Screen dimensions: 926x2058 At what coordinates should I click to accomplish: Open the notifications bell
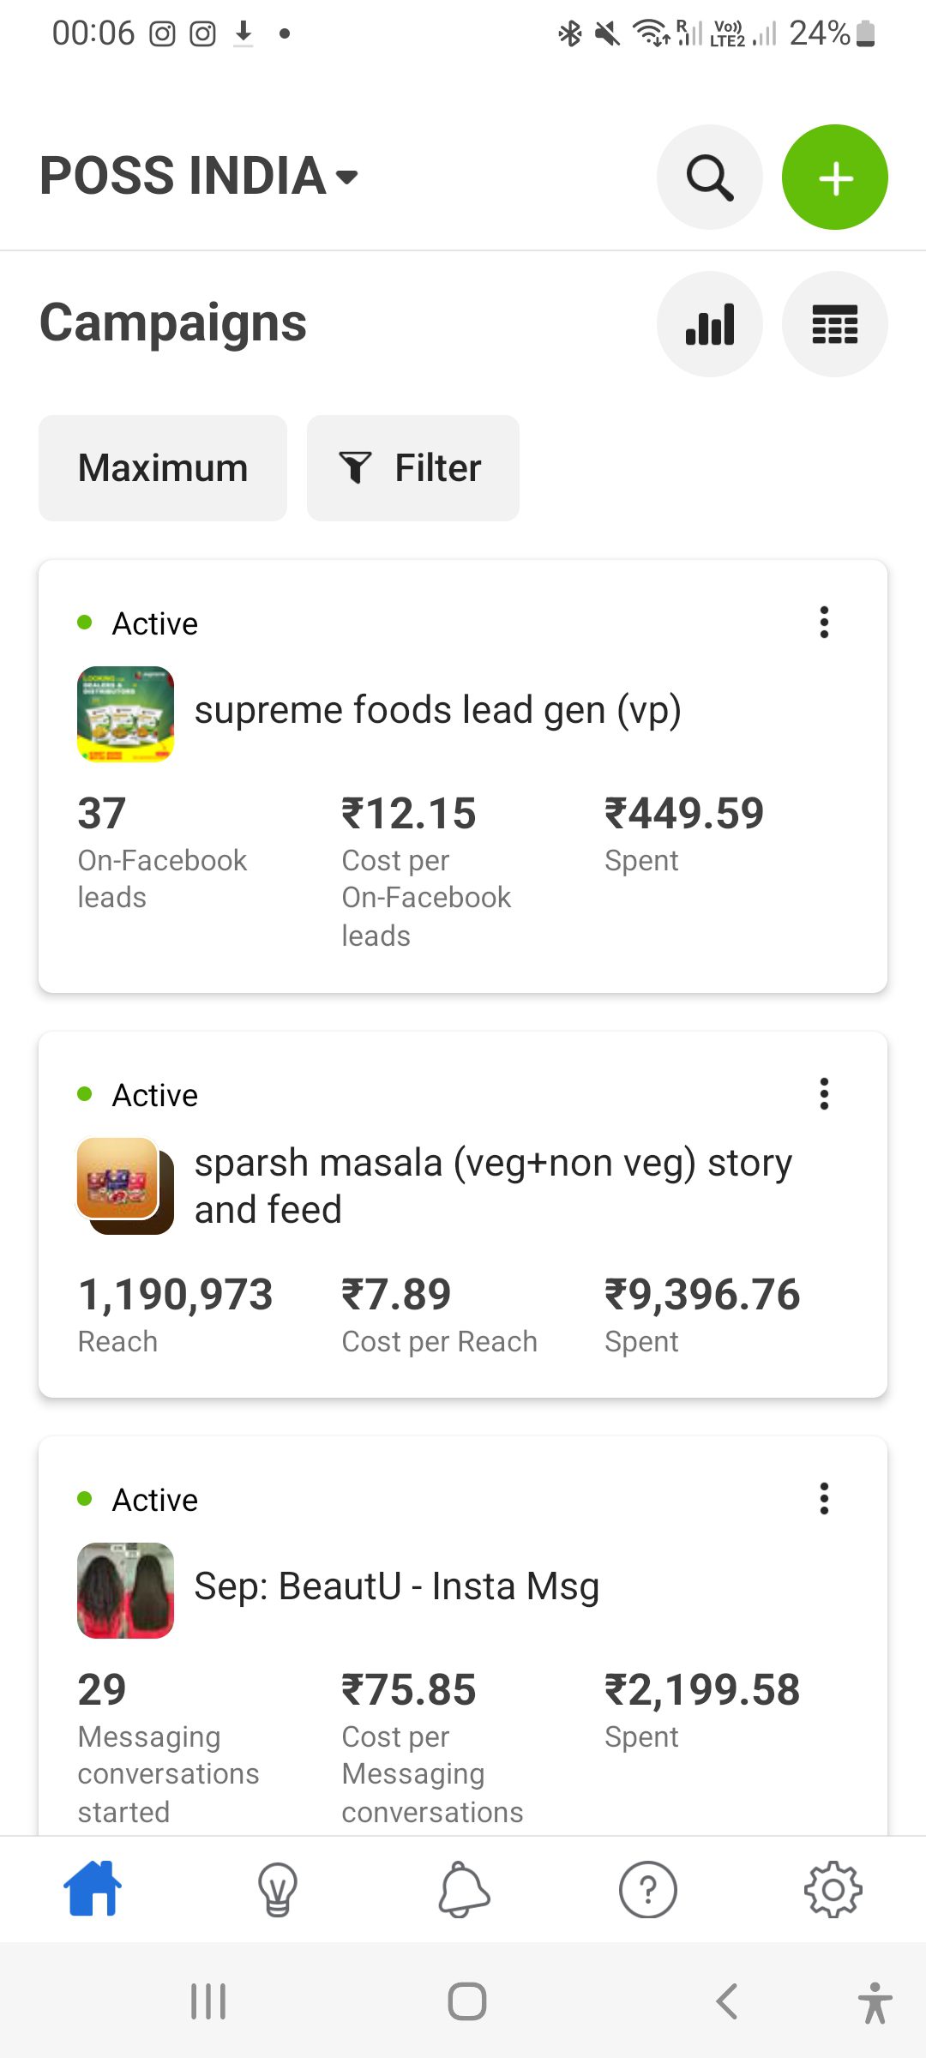(x=464, y=1888)
